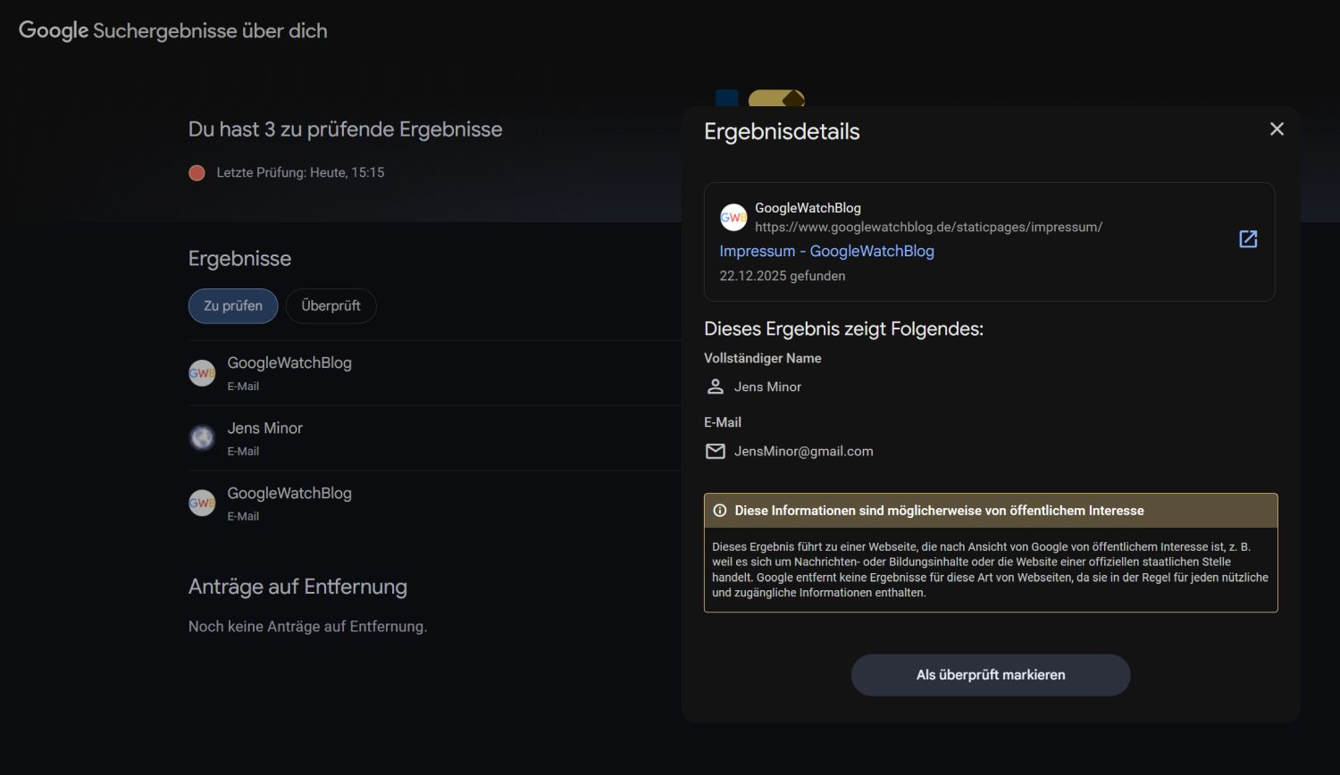Close the Ergebnisdetails panel
Screen dimensions: 1340x775
pyautogui.click(x=1277, y=129)
